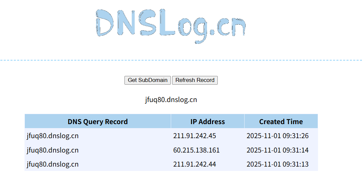Click the Created Time column header
Image resolution: width=362 pixels, height=191 pixels.
click(x=281, y=121)
